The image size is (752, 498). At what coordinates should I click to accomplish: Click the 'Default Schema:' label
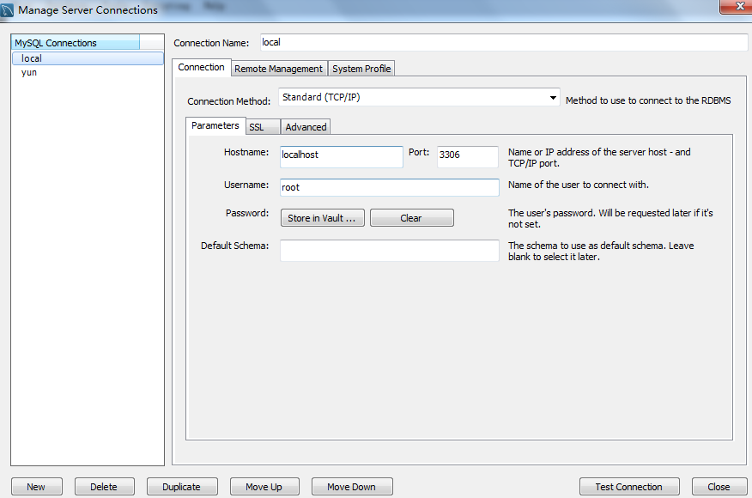click(x=234, y=246)
